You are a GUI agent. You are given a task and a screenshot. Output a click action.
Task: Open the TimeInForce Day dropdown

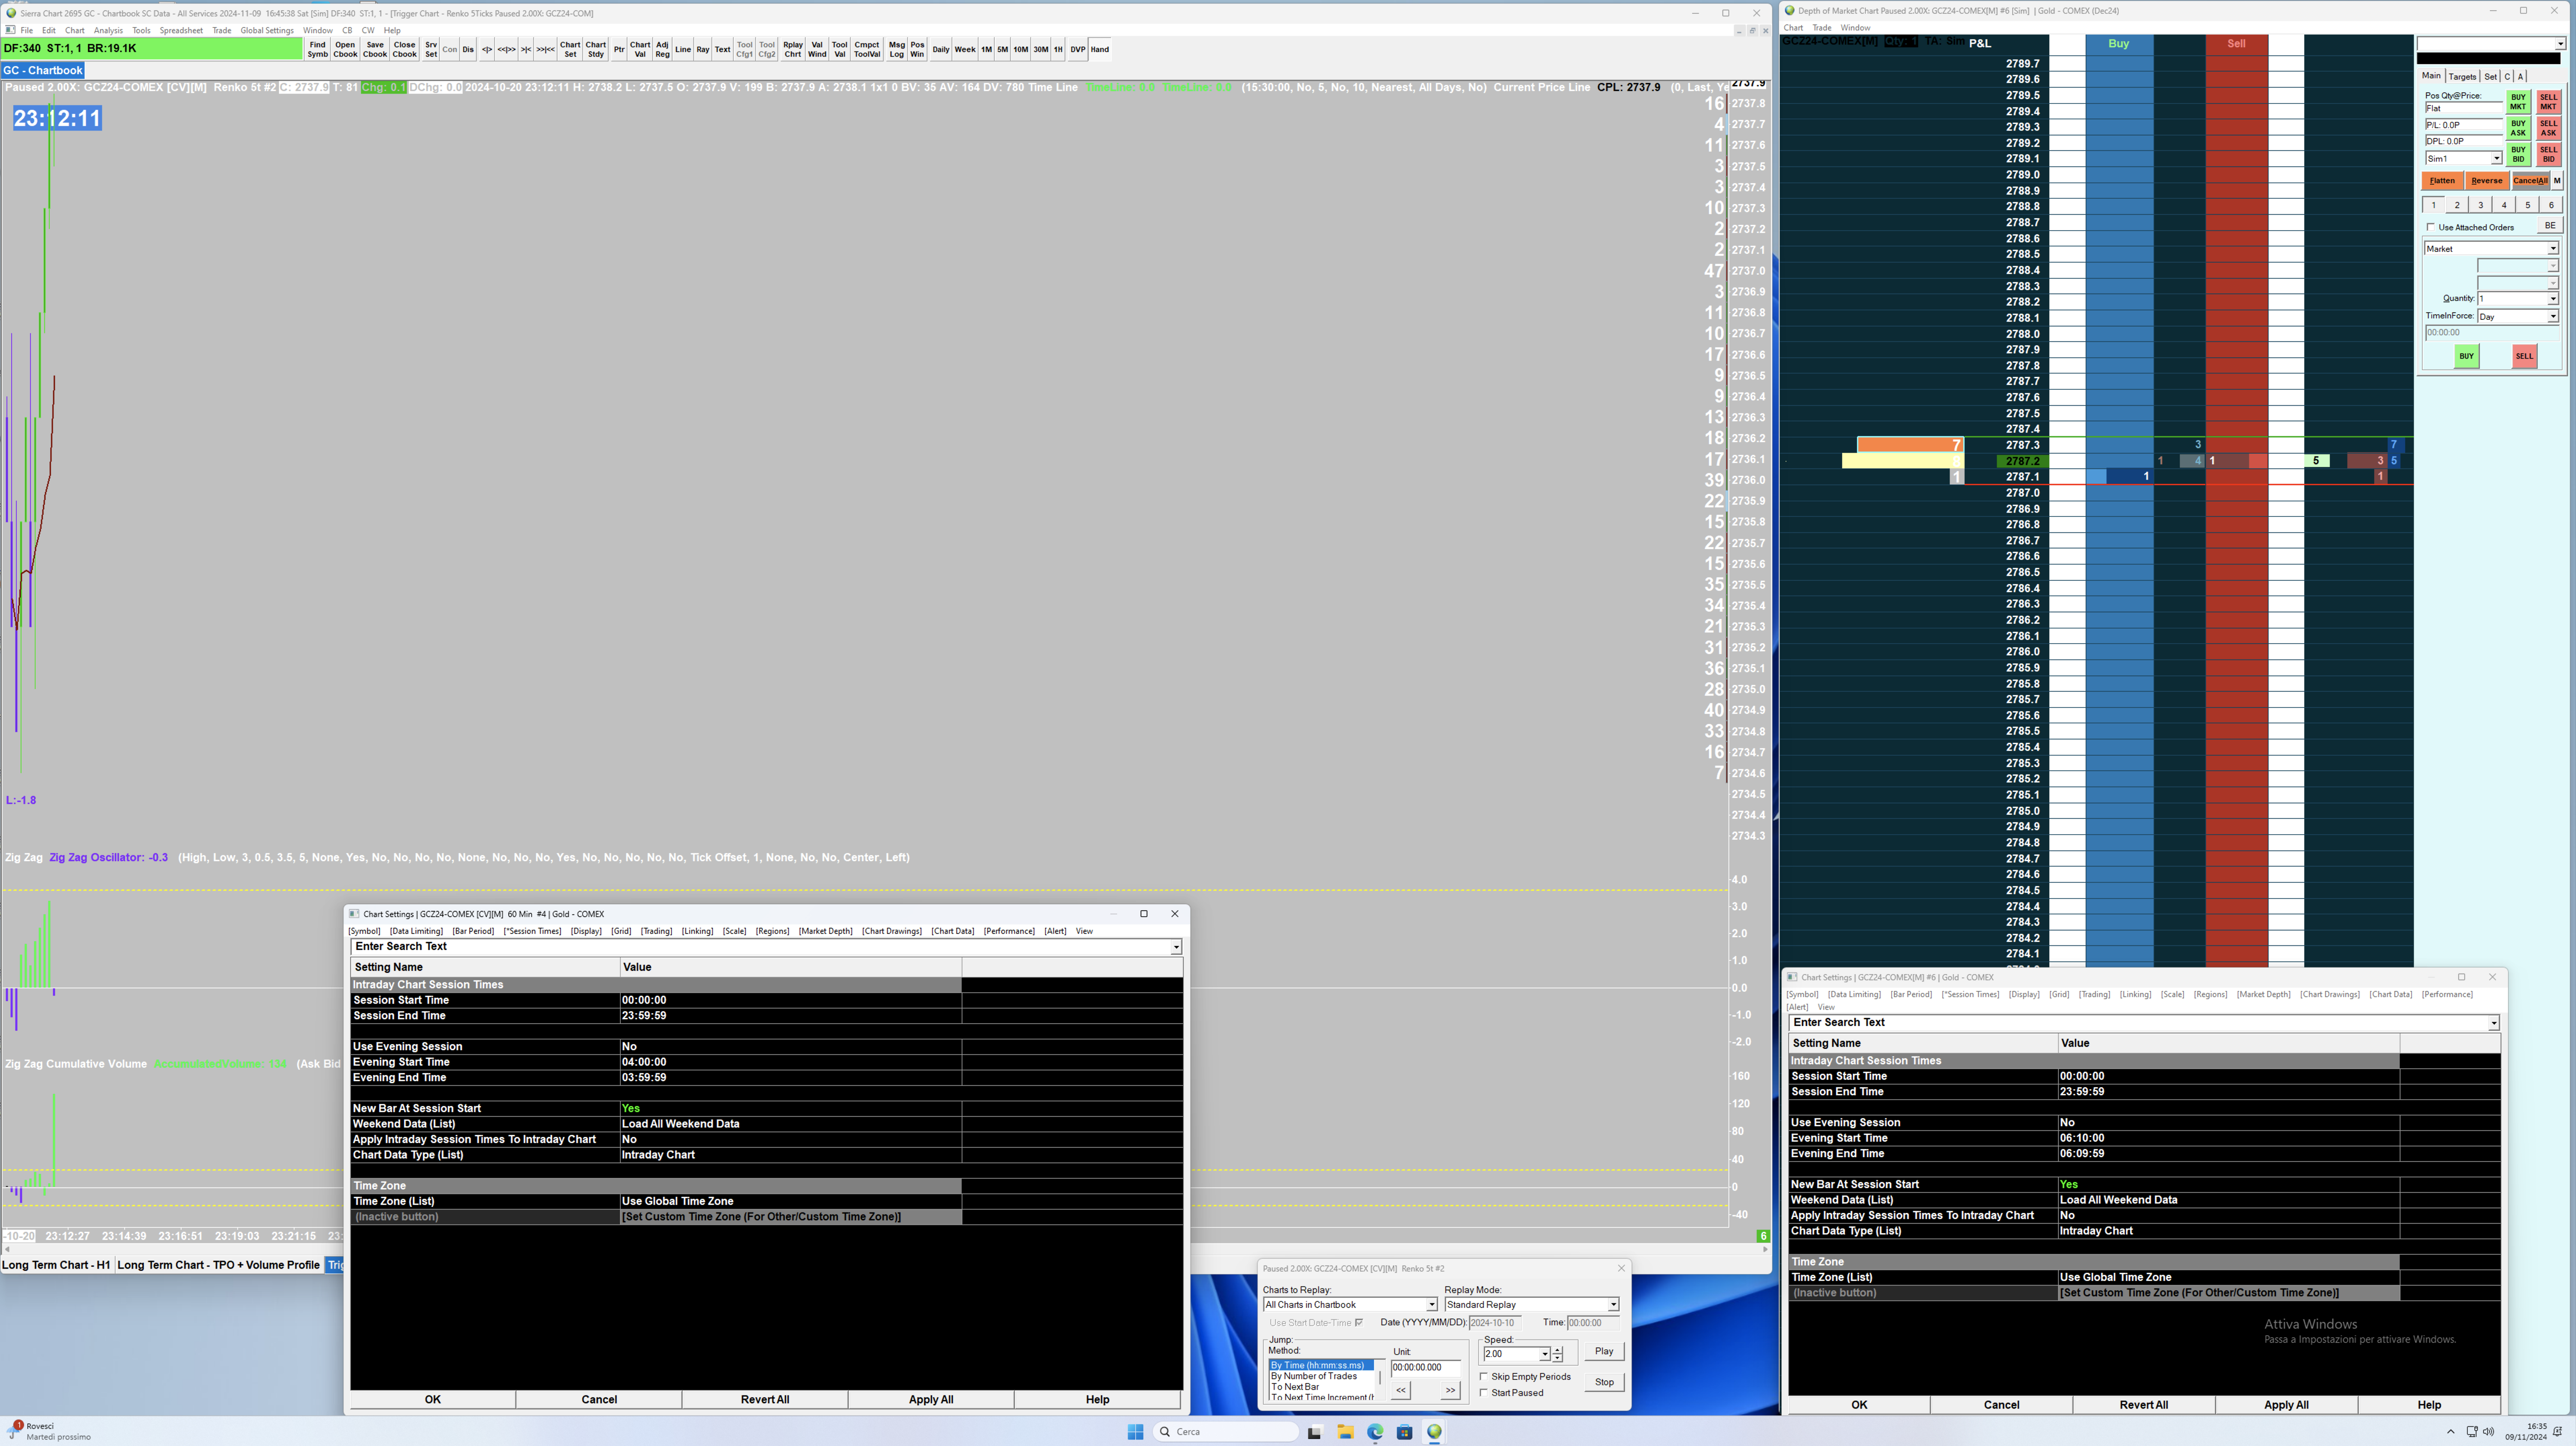click(2552, 316)
